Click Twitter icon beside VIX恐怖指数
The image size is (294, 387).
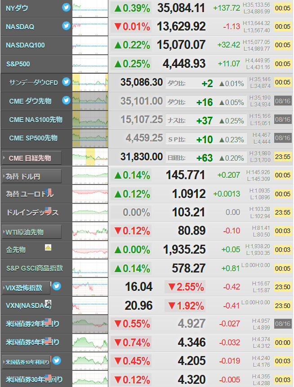pyautogui.click(x=57, y=286)
